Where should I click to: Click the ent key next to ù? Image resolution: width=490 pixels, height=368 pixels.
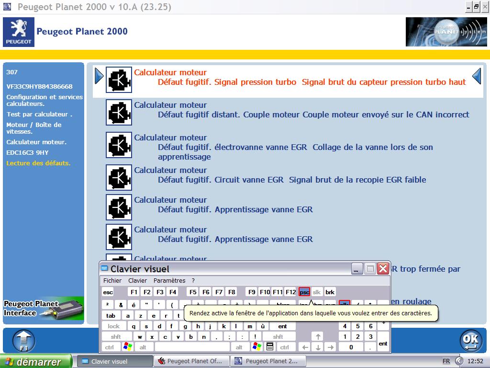point(282,326)
